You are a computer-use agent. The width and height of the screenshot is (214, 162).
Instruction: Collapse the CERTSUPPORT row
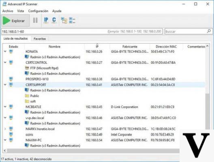[5, 84]
